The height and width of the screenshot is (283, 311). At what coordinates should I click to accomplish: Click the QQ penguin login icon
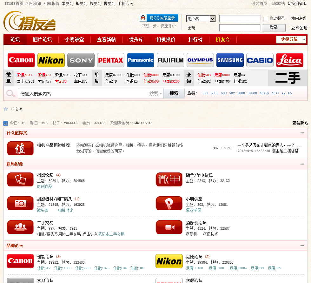pos(143,18)
